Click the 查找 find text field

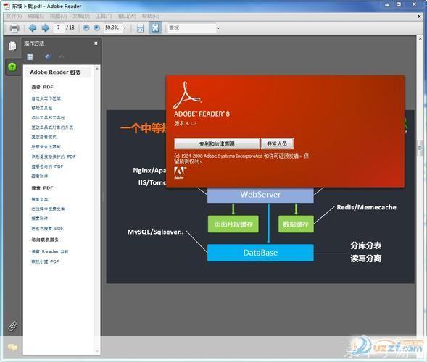[191, 28]
